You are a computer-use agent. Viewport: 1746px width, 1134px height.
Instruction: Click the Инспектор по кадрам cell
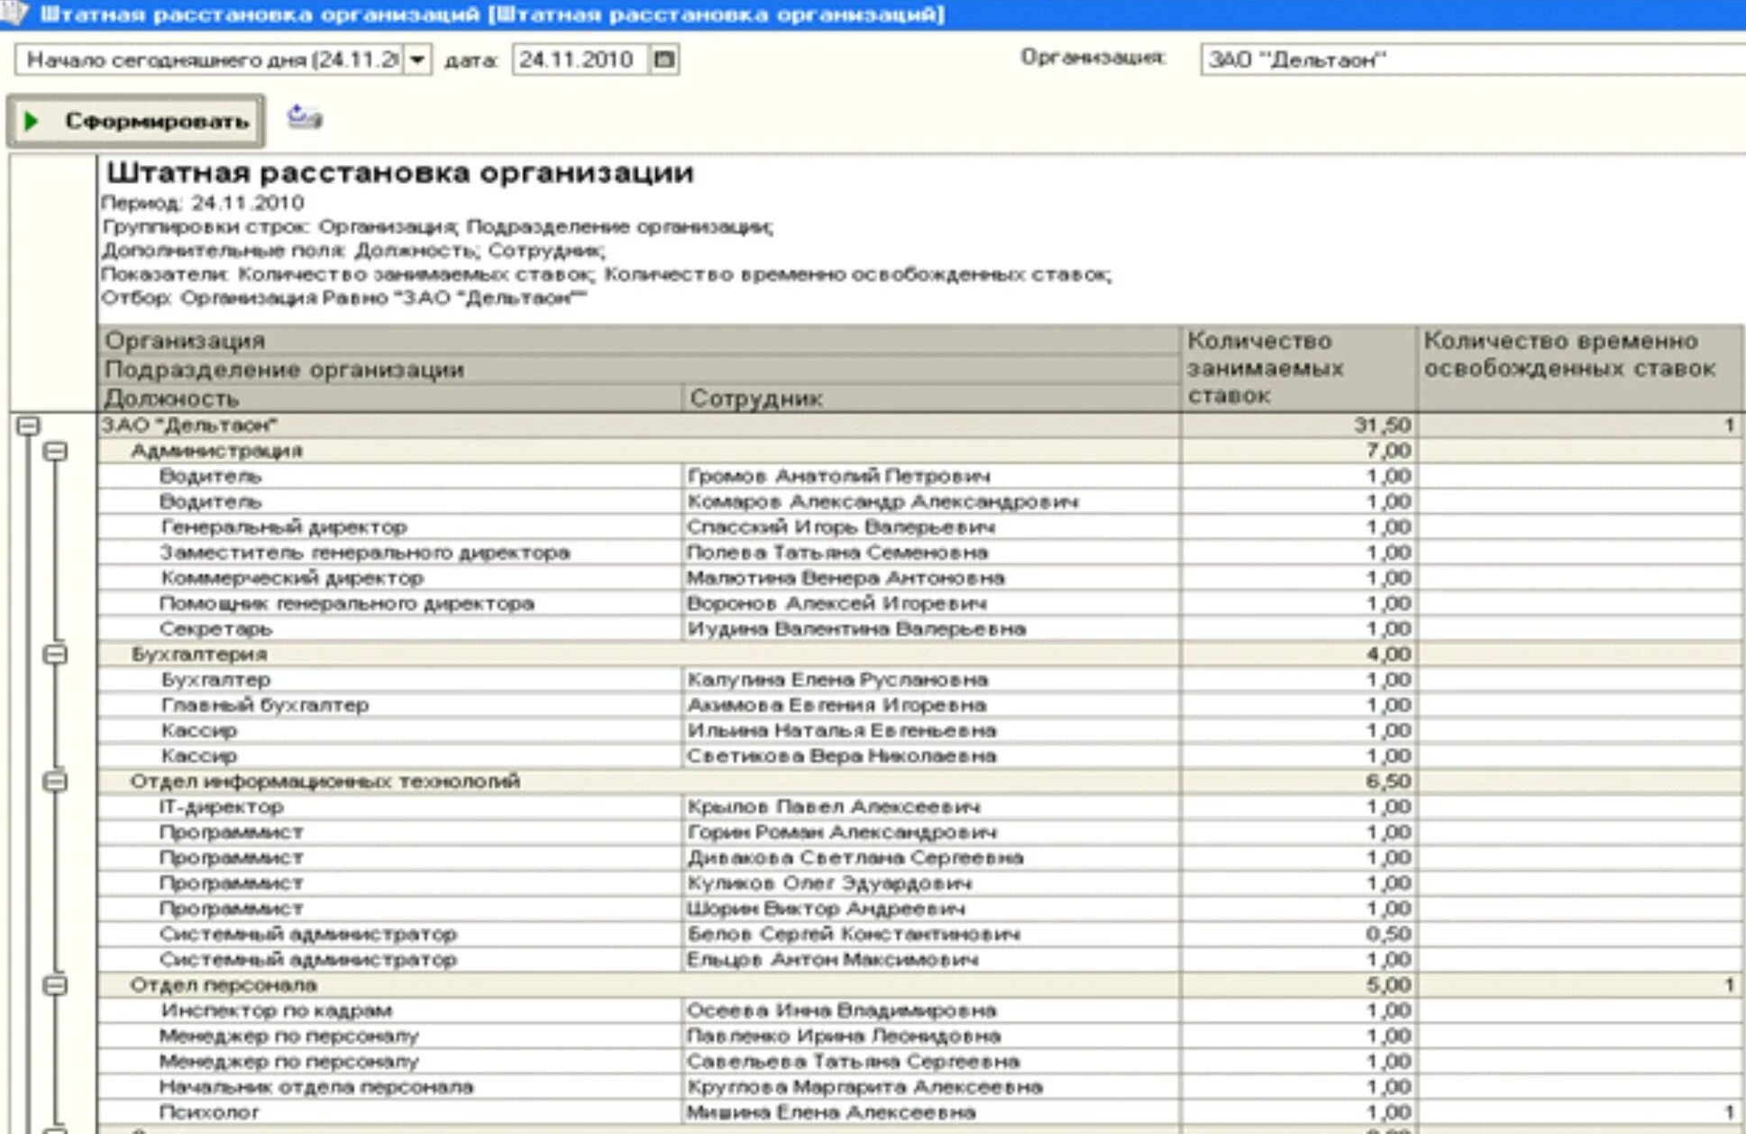pos(389,1010)
